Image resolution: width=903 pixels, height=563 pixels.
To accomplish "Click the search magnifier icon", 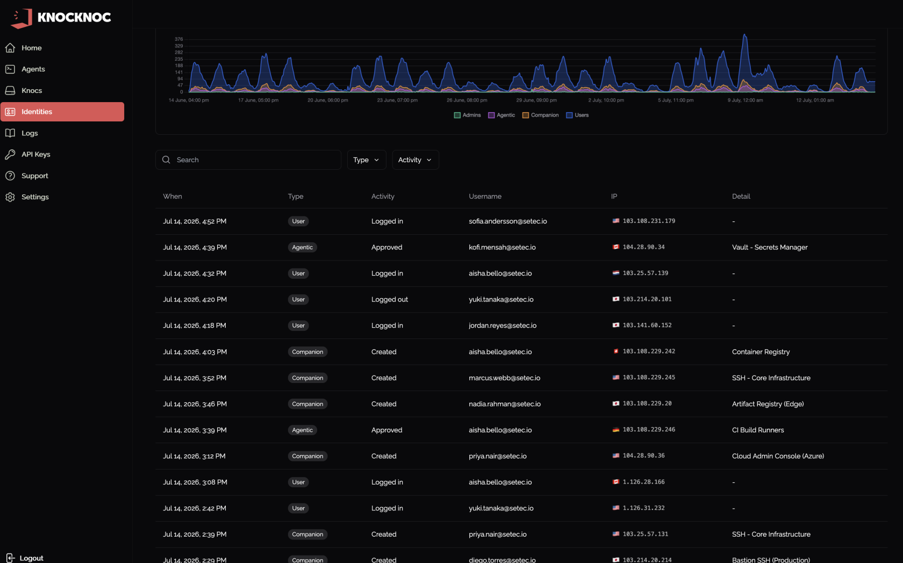I will click(166, 160).
